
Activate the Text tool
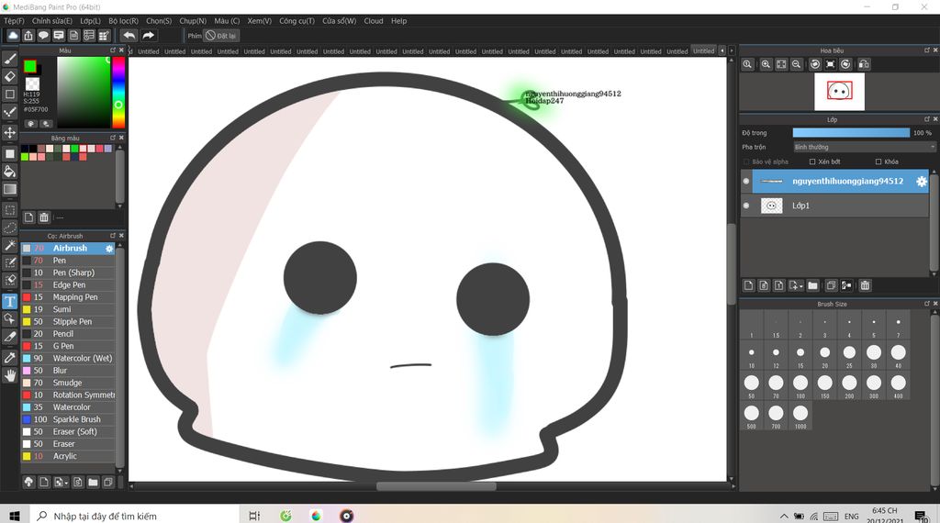[x=10, y=301]
